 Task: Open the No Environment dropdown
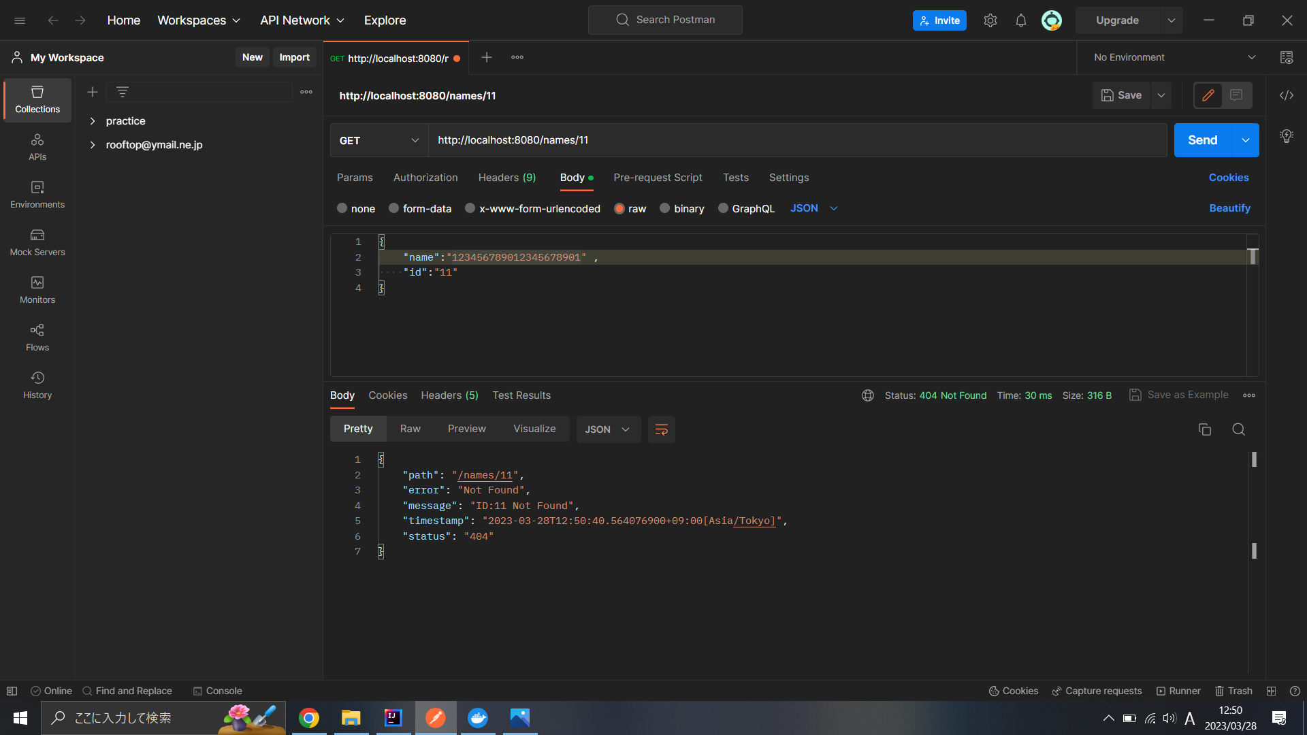tap(1174, 58)
